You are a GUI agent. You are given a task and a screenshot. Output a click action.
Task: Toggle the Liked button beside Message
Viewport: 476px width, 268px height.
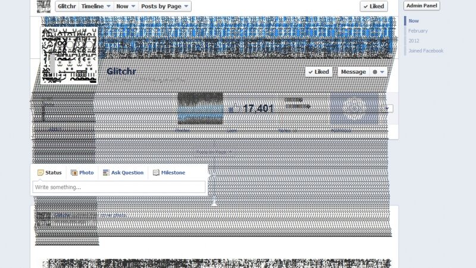pos(318,71)
